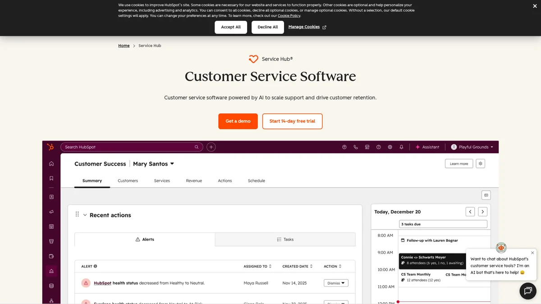Image resolution: width=541 pixels, height=304 pixels.
Task: Click Accept All cookies button
Action: [x=231, y=27]
